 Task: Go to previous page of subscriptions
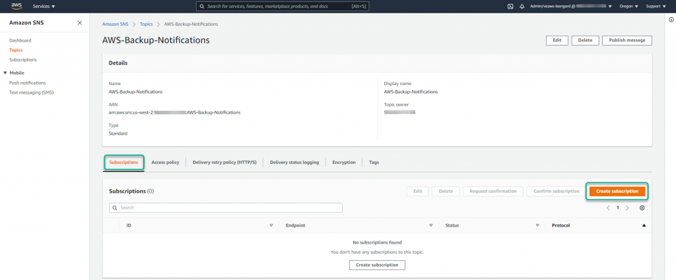point(608,208)
